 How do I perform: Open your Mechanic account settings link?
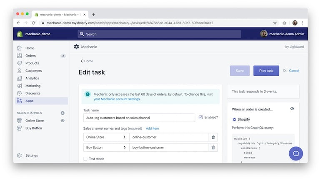117,99
